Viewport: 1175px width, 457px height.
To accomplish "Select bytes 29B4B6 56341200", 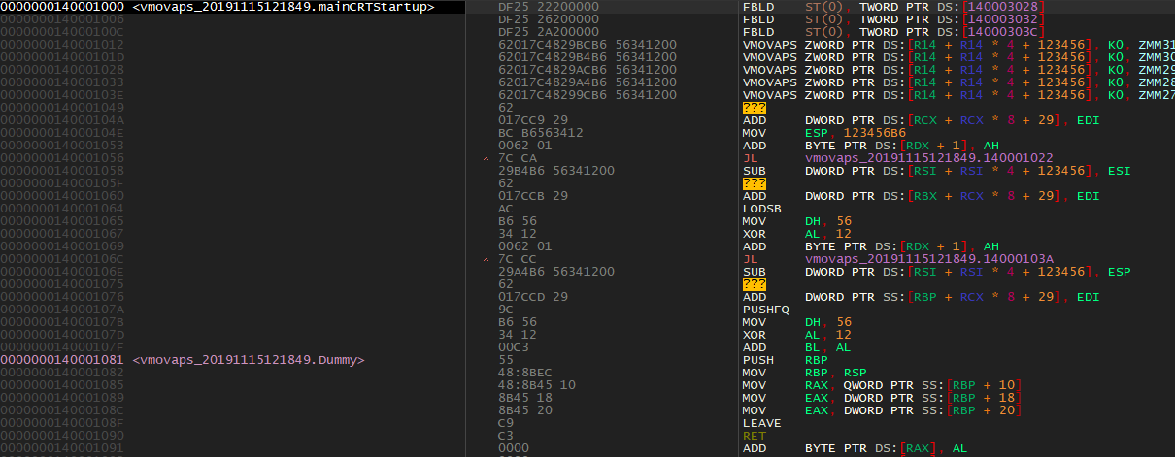I will pos(555,171).
